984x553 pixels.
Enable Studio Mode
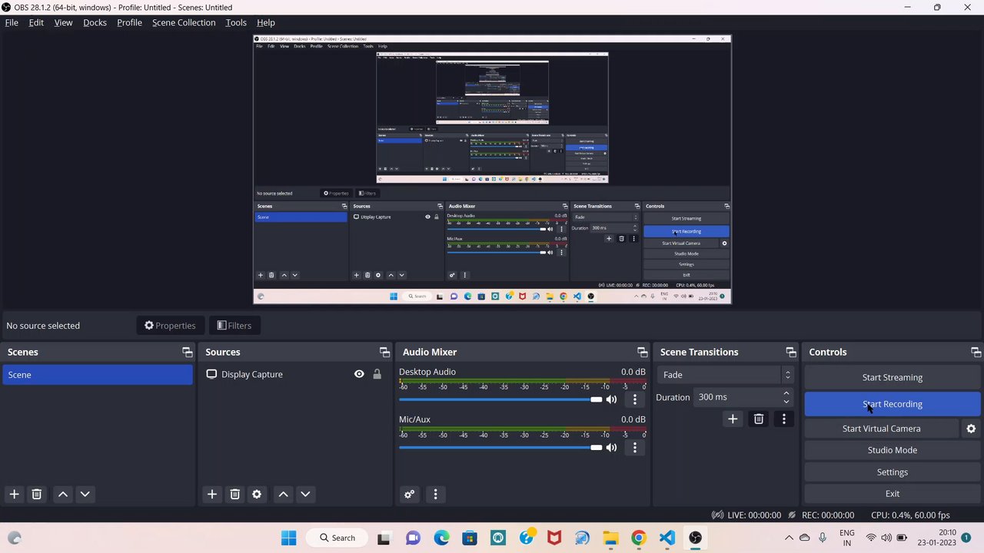tap(893, 450)
